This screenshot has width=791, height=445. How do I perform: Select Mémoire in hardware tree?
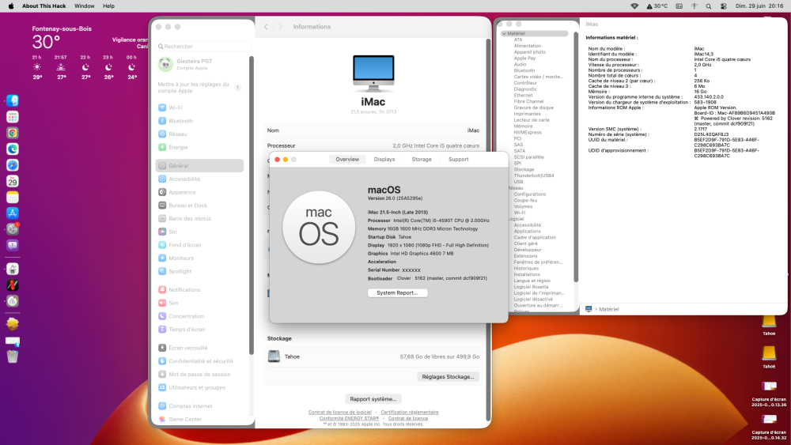[523, 126]
